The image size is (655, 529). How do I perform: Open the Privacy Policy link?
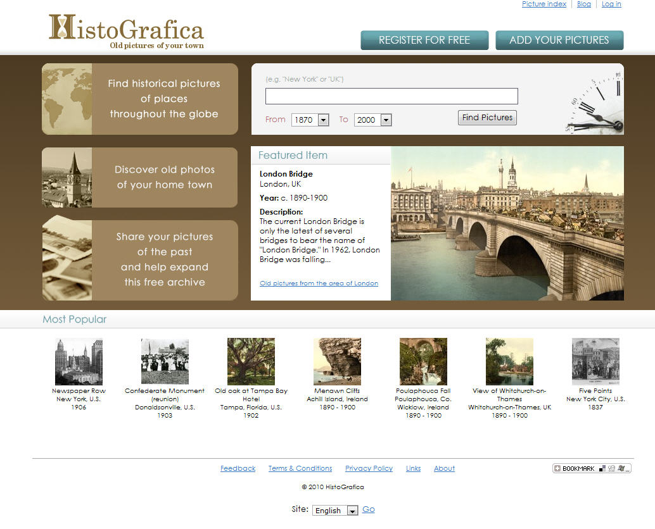(369, 468)
